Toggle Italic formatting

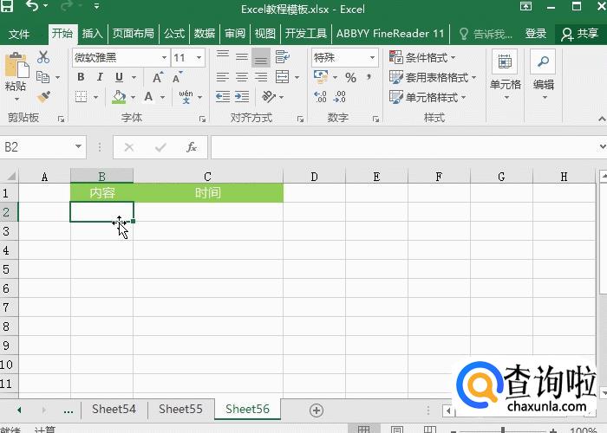[100, 77]
